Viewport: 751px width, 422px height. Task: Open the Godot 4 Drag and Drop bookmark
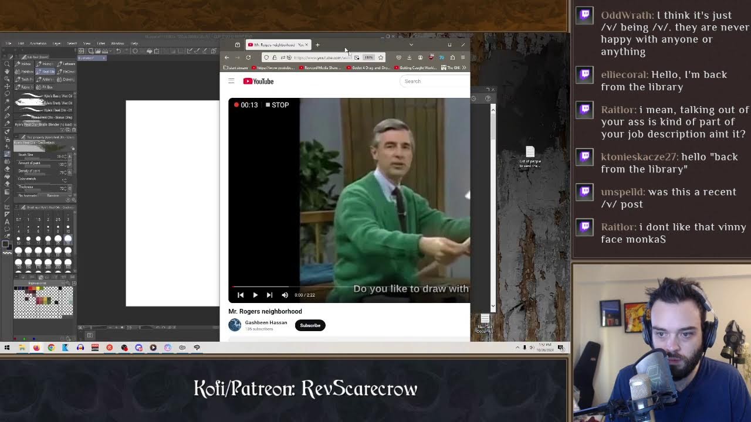coord(368,67)
